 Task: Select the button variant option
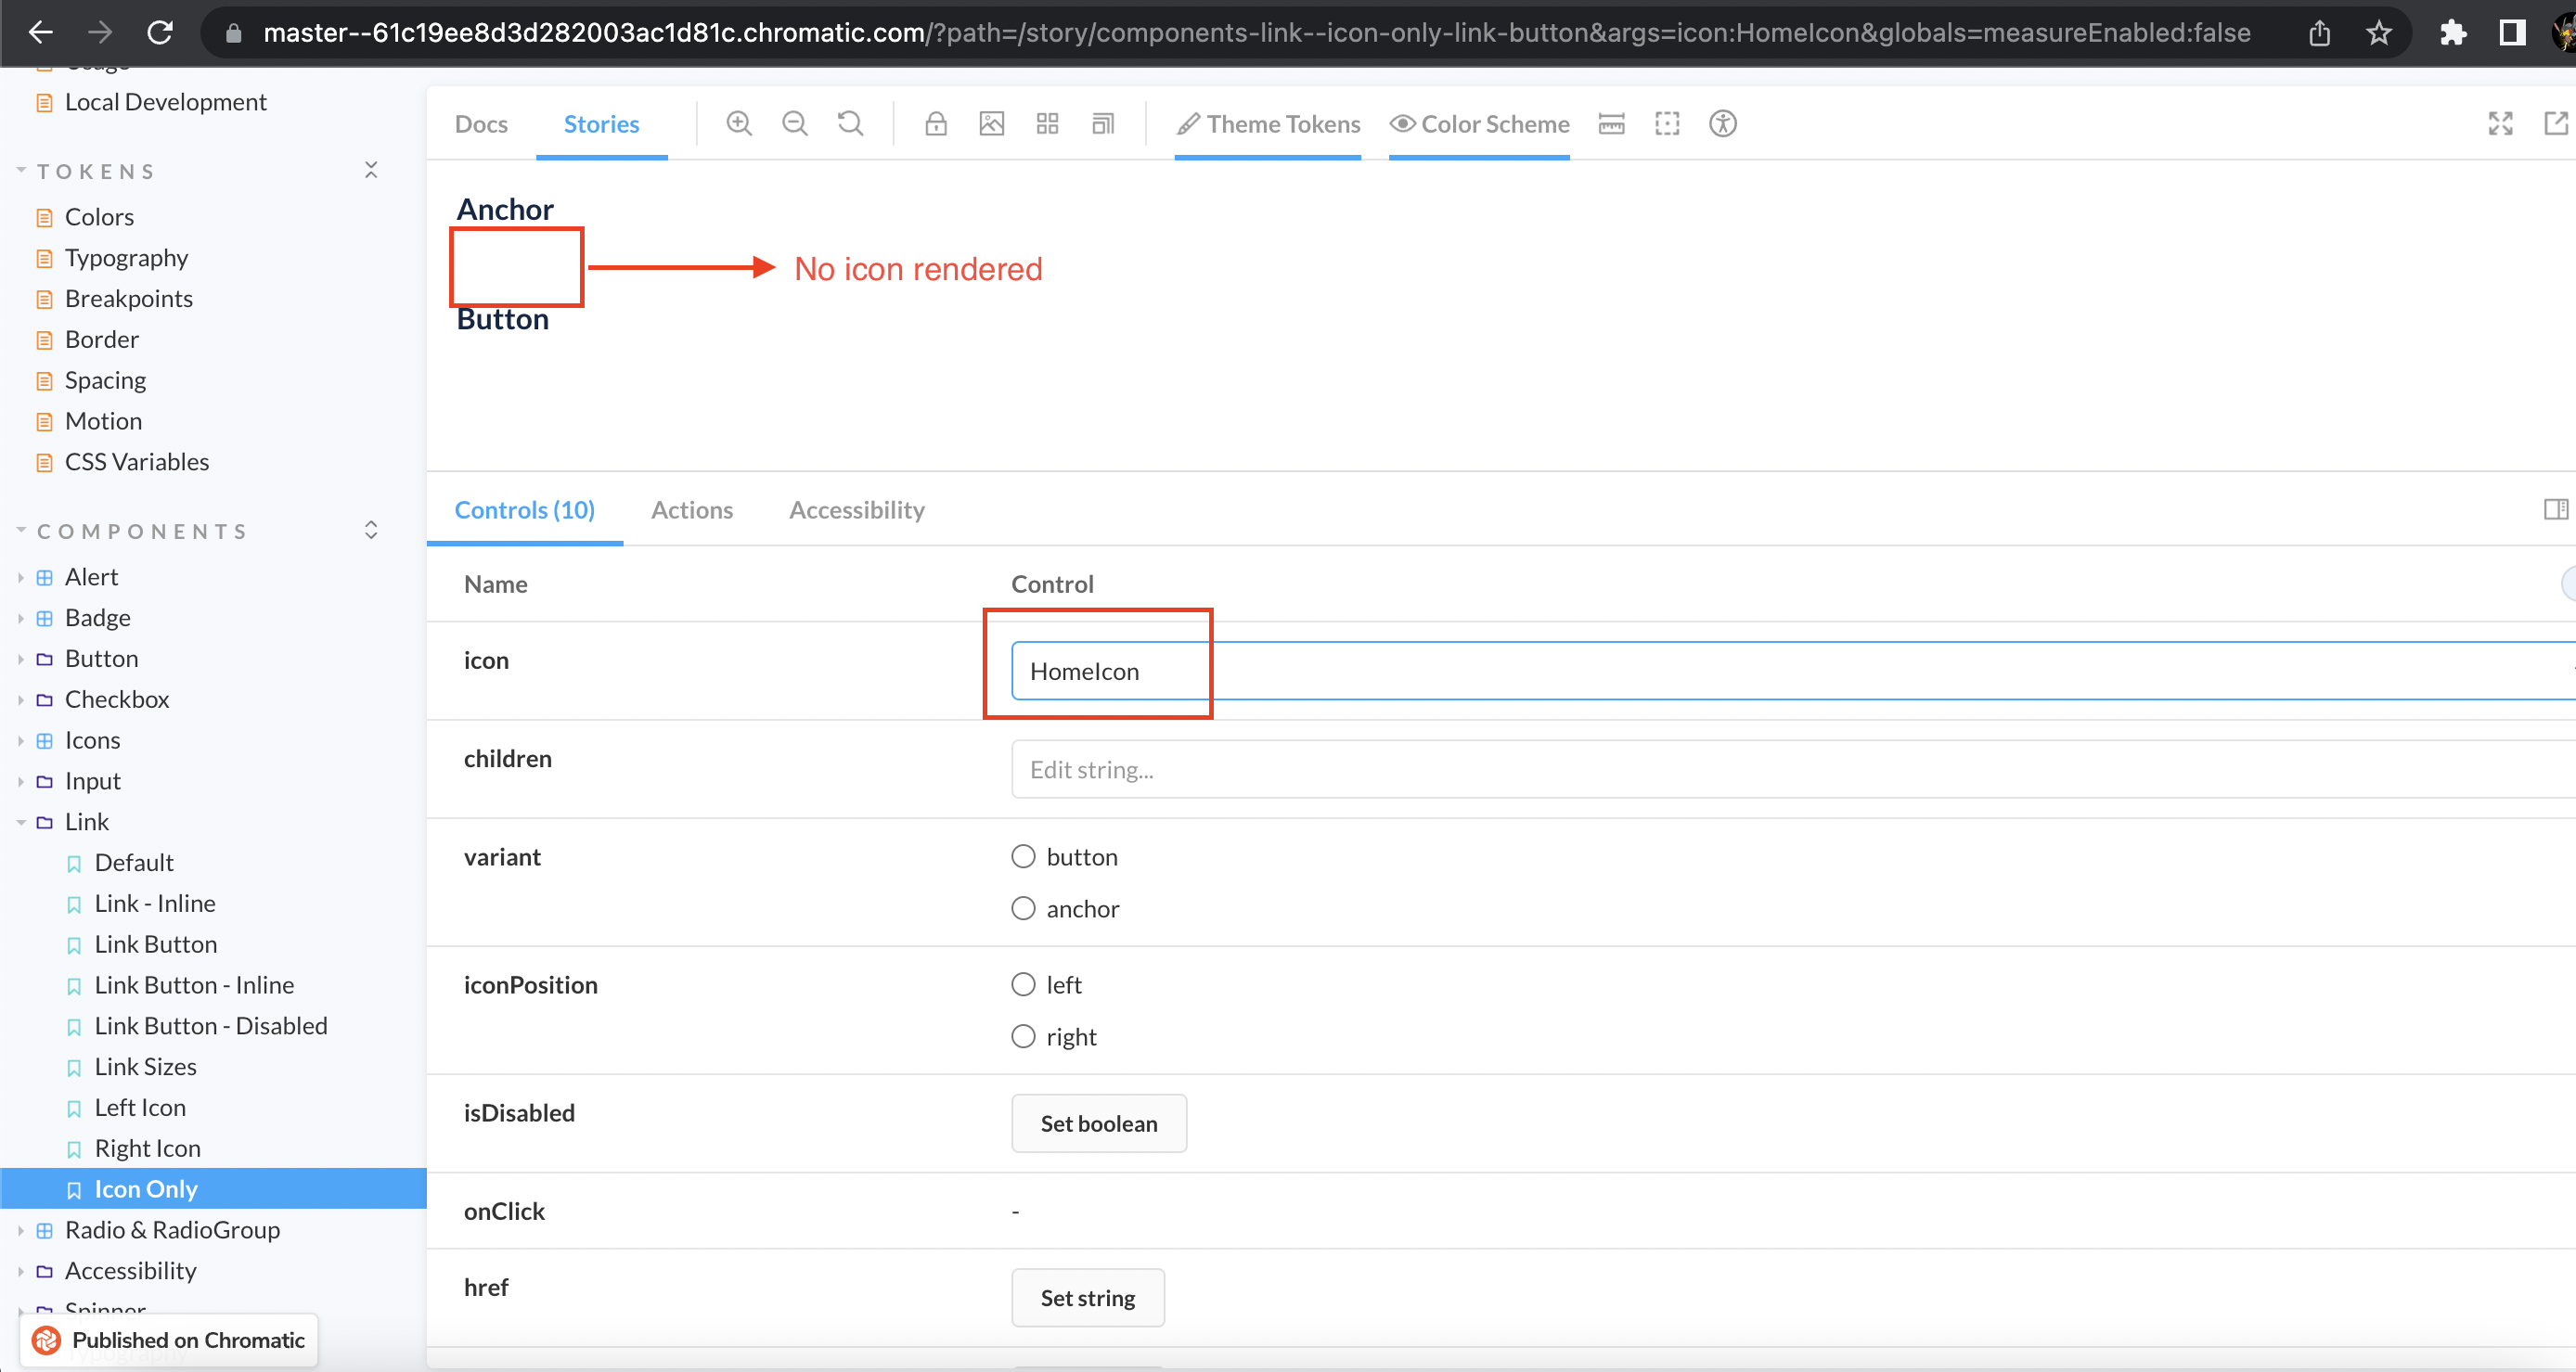coord(1023,856)
